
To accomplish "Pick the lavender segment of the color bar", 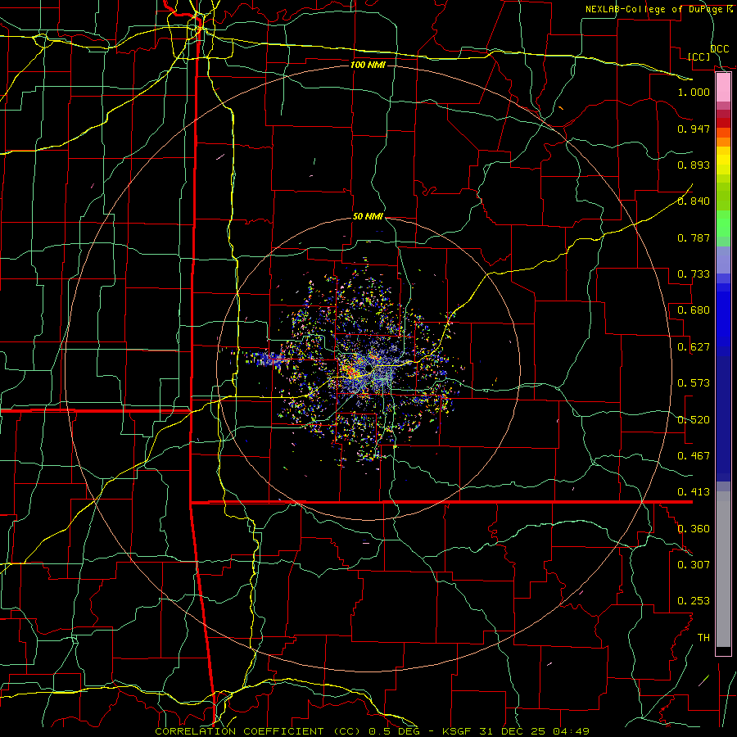I will tap(723, 260).
